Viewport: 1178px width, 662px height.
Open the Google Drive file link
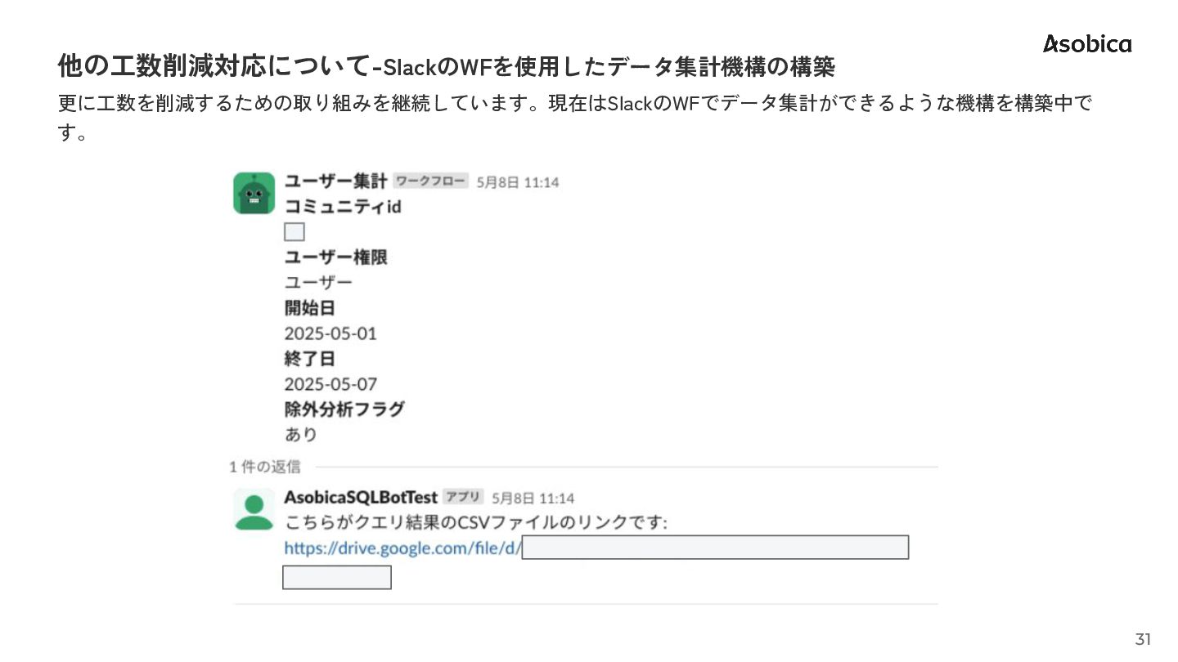402,548
